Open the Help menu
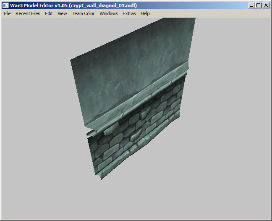The height and width of the screenshot is (221, 272). (145, 13)
